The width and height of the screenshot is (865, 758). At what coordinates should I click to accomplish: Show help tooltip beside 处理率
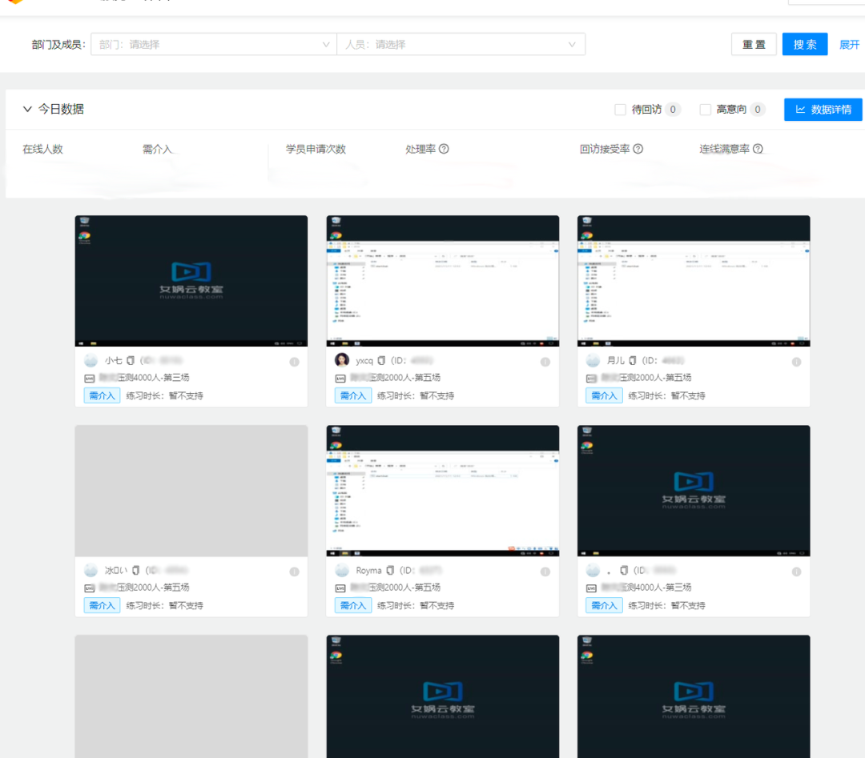[444, 149]
